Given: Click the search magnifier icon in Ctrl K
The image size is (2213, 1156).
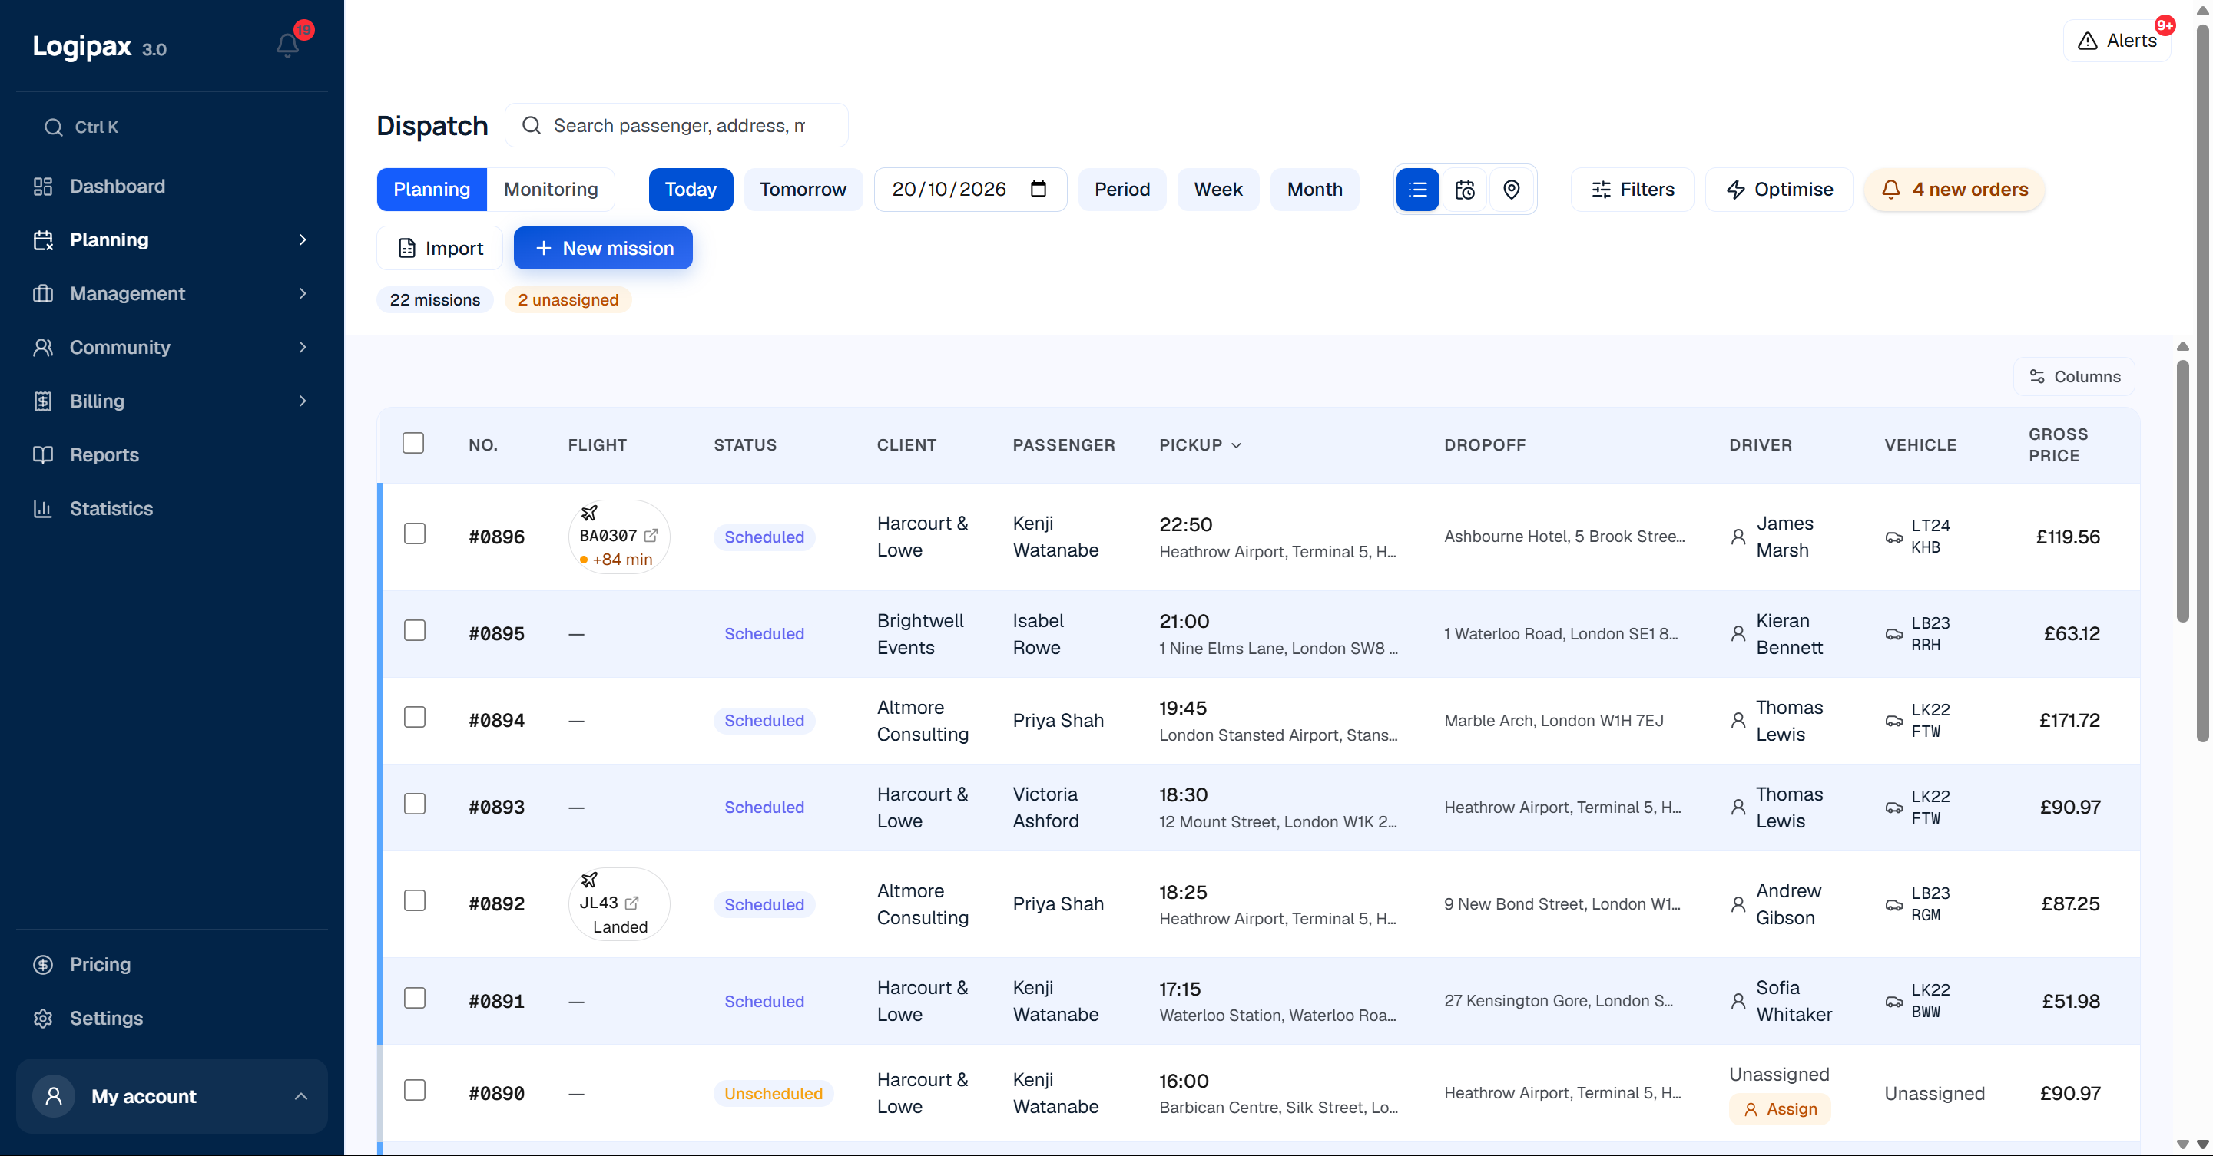Looking at the screenshot, I should [x=53, y=127].
